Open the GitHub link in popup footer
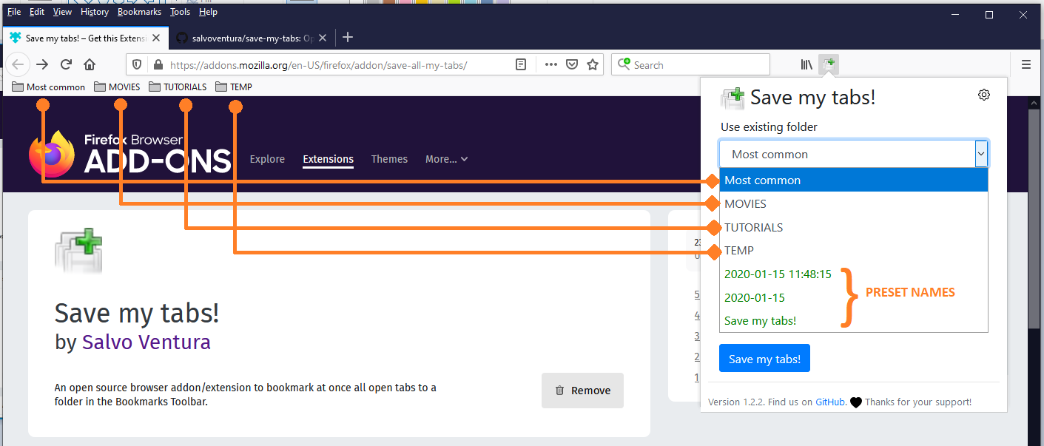Screen dimensions: 1044x446 (x=830, y=402)
